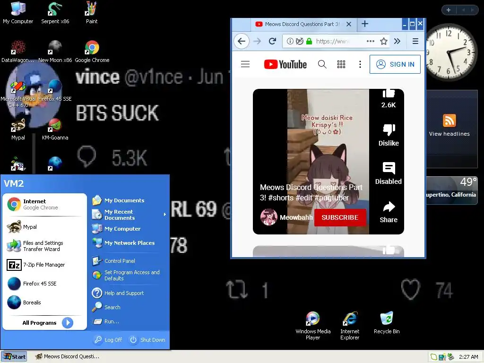Click Log Off button
The image size is (484, 363).
click(x=108, y=339)
